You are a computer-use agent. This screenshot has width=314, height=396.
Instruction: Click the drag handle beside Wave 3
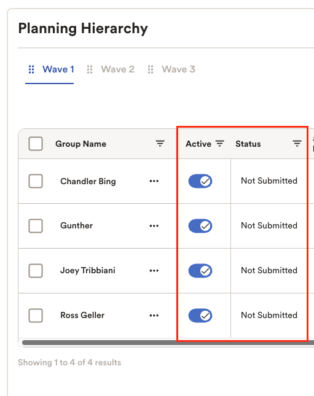(x=151, y=69)
